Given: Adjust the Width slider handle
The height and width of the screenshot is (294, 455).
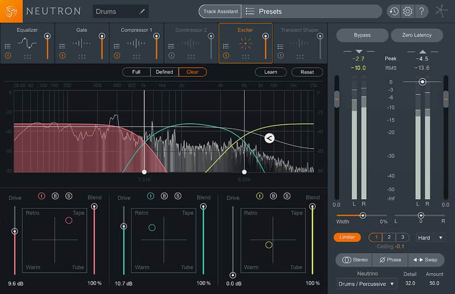Looking at the screenshot, I should click(363, 216).
